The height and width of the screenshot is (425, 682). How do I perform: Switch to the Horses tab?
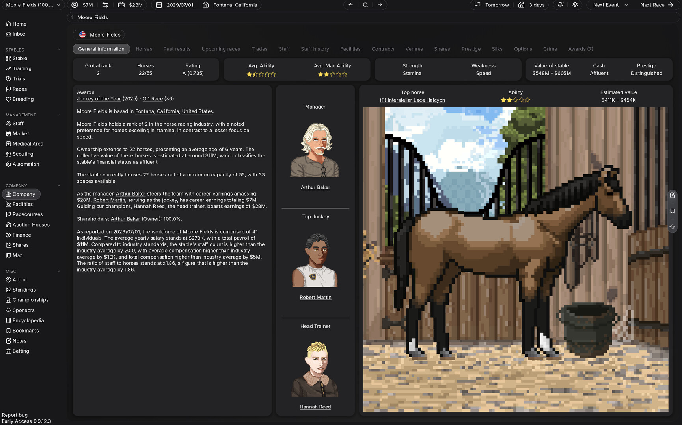click(x=144, y=49)
